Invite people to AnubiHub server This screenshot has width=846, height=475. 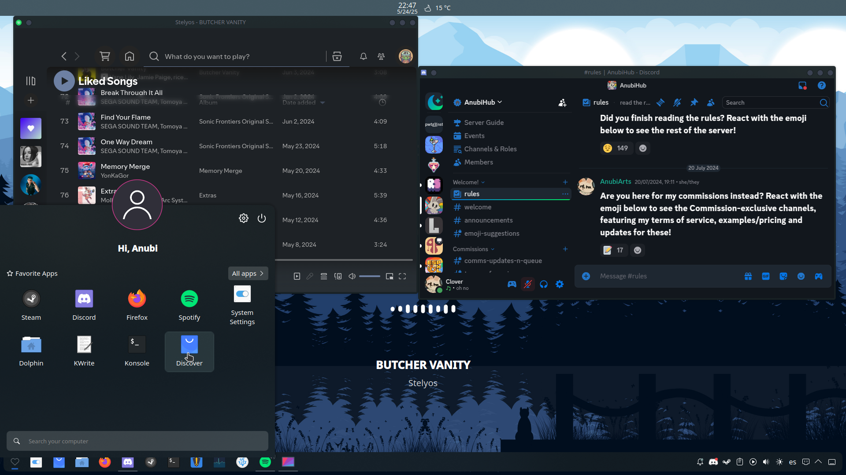tap(562, 102)
